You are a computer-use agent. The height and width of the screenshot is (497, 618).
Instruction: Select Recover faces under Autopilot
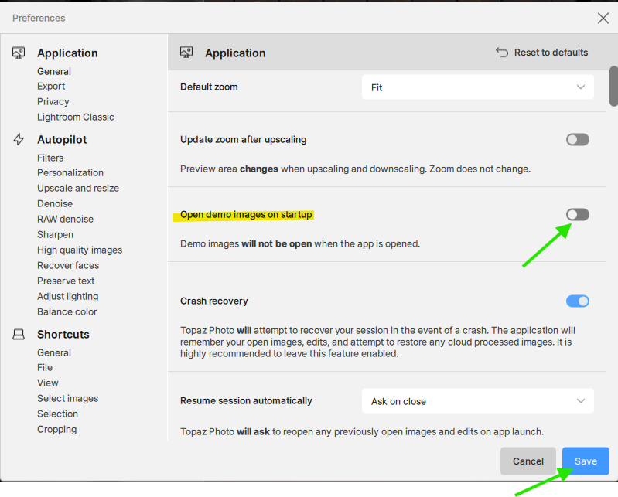[x=67, y=265]
